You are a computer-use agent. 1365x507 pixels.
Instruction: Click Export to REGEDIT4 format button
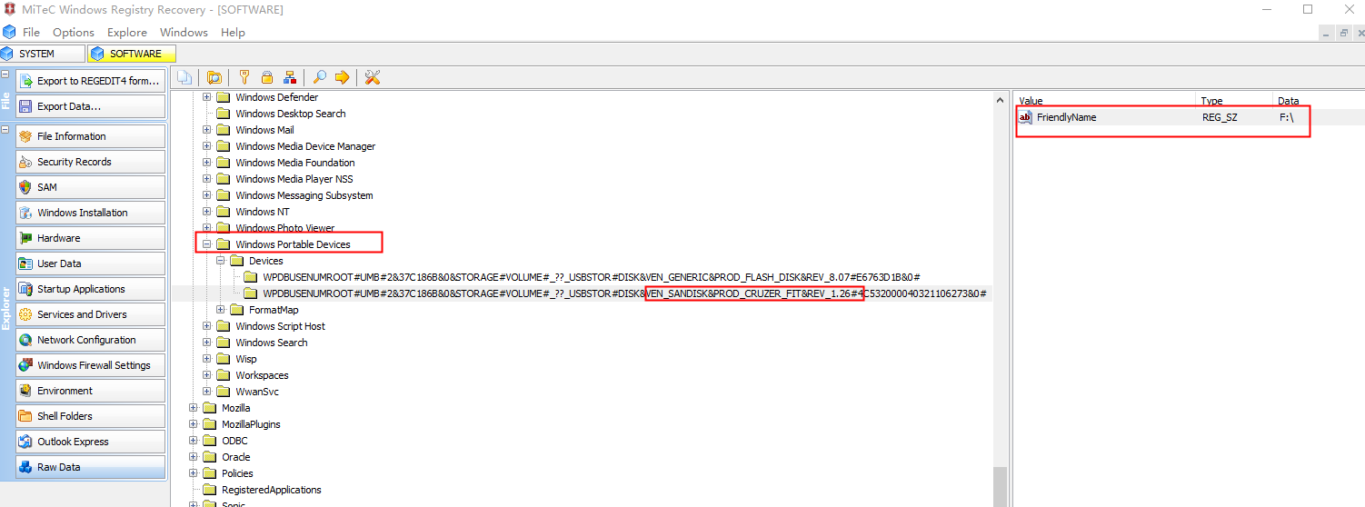click(90, 81)
